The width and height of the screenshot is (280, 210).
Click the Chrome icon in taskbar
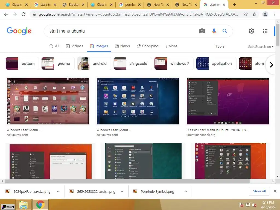(40, 205)
